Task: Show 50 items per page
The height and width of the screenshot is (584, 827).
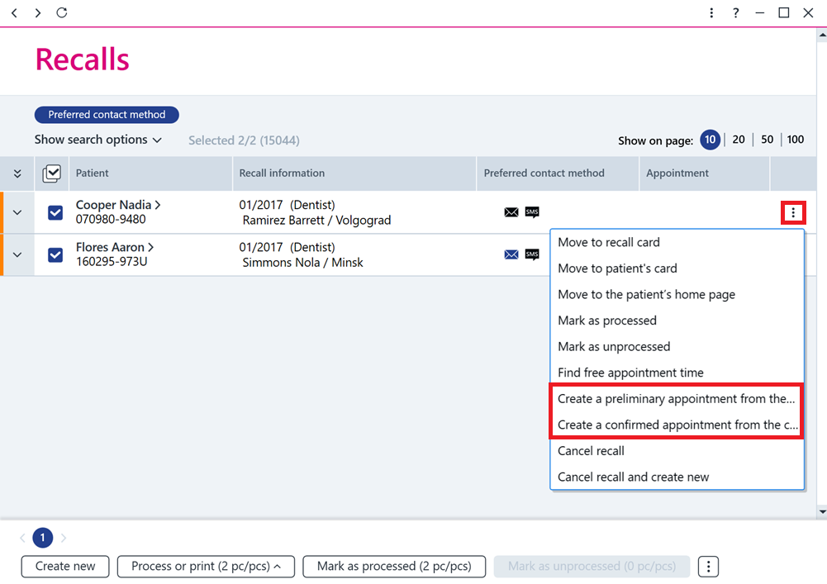Action: (x=767, y=140)
